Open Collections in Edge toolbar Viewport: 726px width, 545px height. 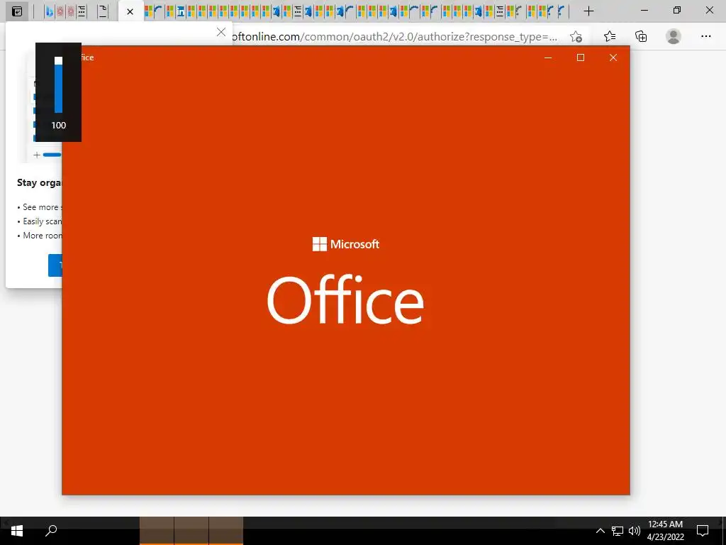click(641, 36)
